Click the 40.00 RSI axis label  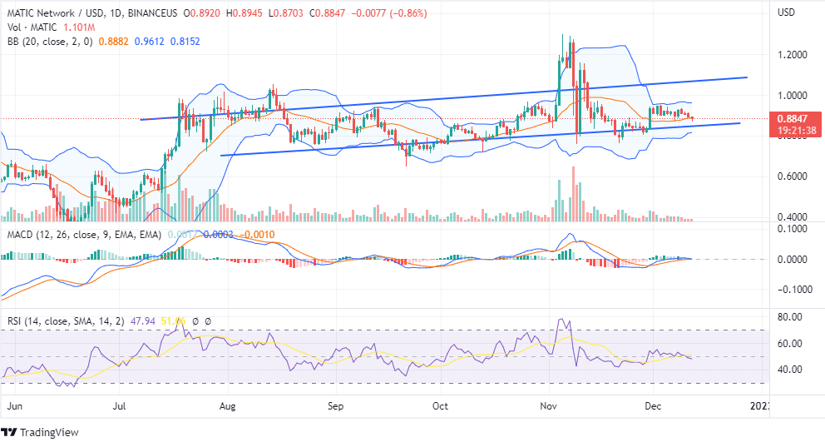tap(790, 370)
